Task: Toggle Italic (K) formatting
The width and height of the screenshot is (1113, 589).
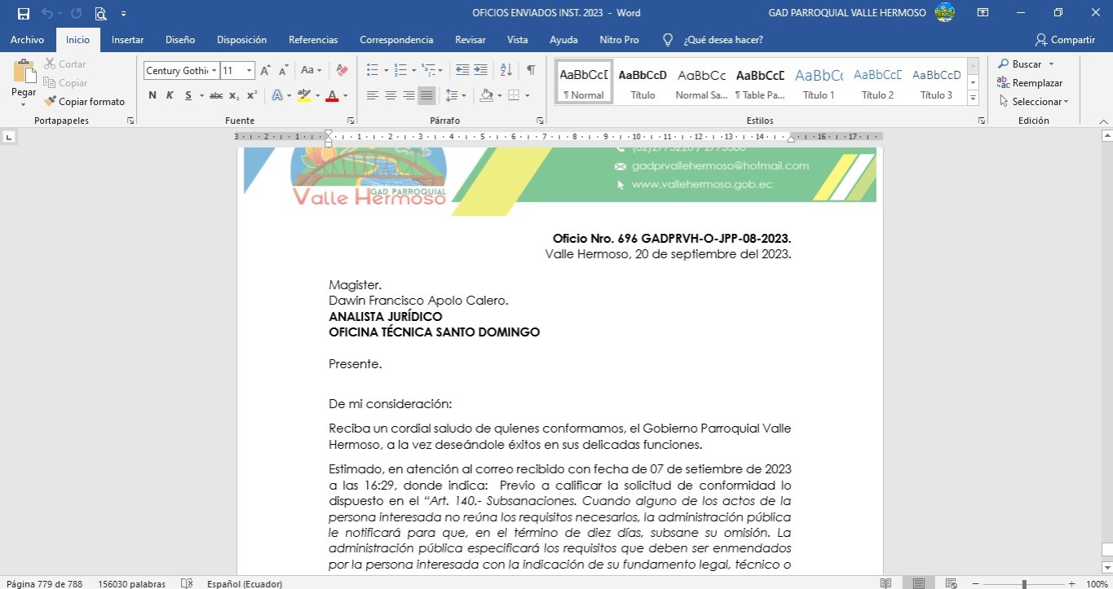Action: tap(170, 95)
